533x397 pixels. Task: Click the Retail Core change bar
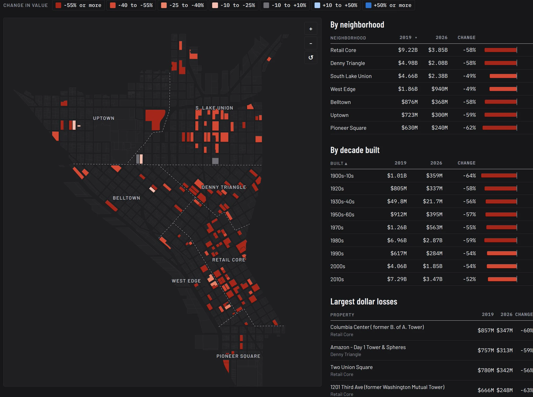[x=500, y=50]
